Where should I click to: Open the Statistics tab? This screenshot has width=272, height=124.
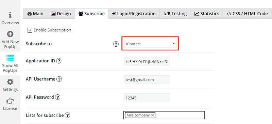(x=207, y=14)
